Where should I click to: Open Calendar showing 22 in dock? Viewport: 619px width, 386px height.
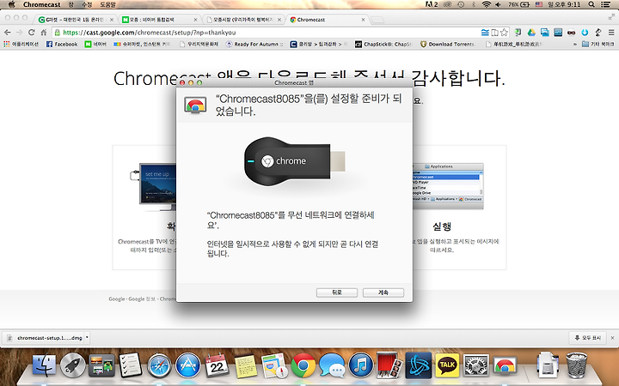tap(217, 365)
